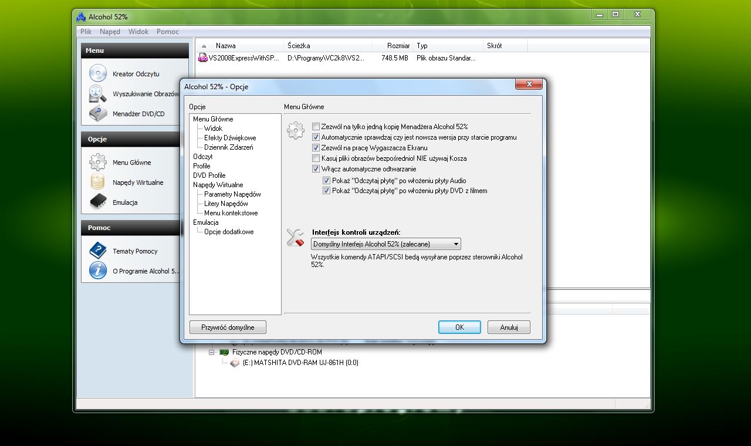Click Anuluj button
The width and height of the screenshot is (751, 446).
pyautogui.click(x=509, y=327)
